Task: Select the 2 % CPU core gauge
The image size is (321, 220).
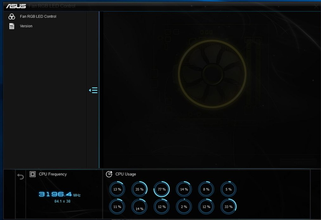Action: coord(184,206)
